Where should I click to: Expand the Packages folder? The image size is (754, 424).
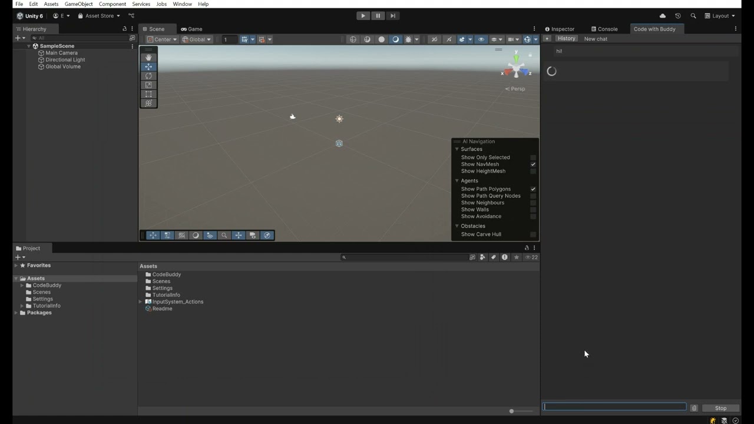click(x=16, y=313)
